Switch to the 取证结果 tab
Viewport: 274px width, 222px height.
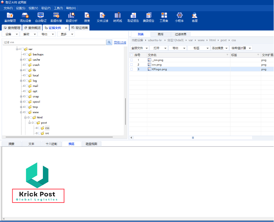point(80,28)
